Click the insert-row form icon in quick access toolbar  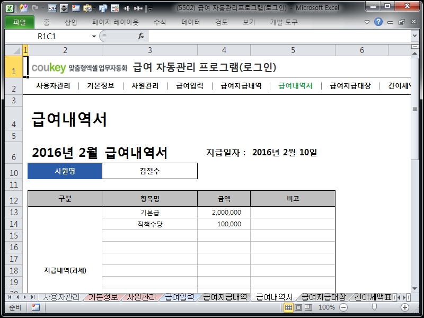click(x=52, y=8)
